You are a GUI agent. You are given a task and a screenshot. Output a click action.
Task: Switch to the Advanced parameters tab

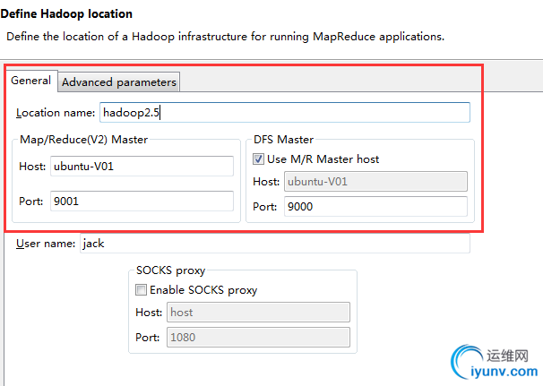tap(119, 81)
